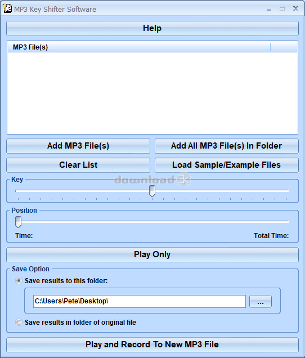The height and width of the screenshot is (358, 305).
Task: Start playback with Play Only
Action: pyautogui.click(x=152, y=254)
